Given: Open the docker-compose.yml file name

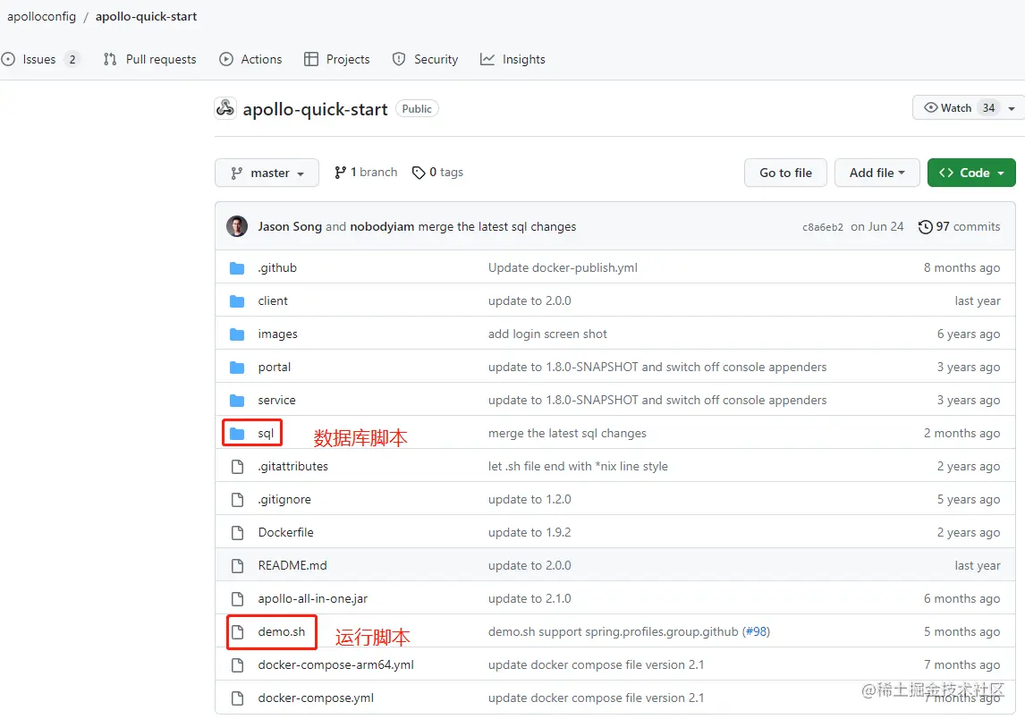Looking at the screenshot, I should (316, 698).
